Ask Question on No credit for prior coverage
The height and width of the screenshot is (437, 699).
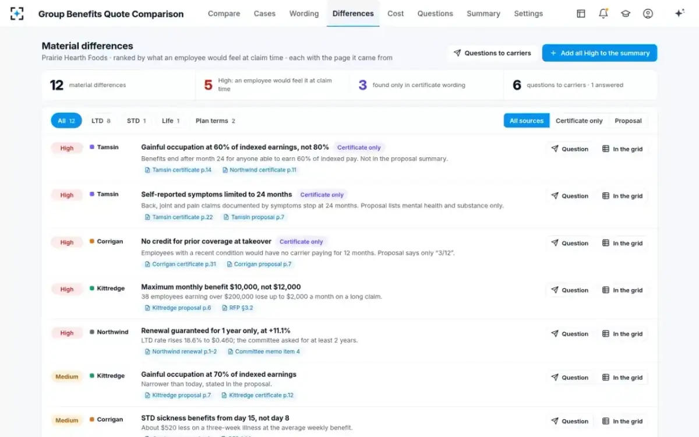570,243
